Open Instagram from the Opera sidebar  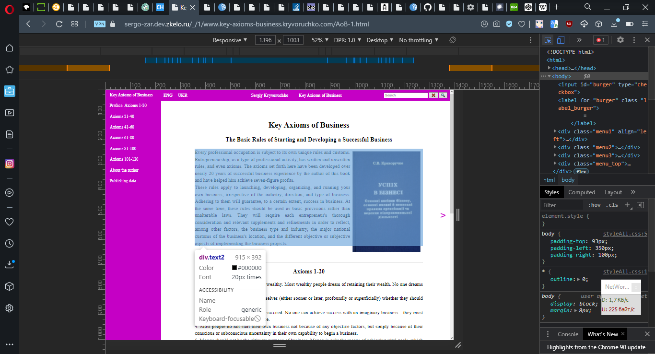[9, 164]
